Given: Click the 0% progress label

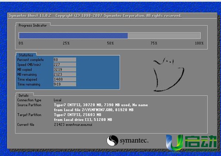Looking at the screenshot, I should (21, 43).
